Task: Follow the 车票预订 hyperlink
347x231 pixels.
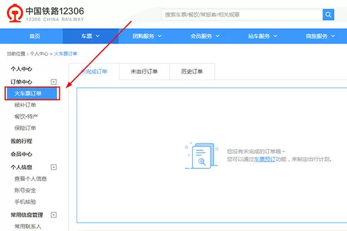Action: click(x=265, y=159)
